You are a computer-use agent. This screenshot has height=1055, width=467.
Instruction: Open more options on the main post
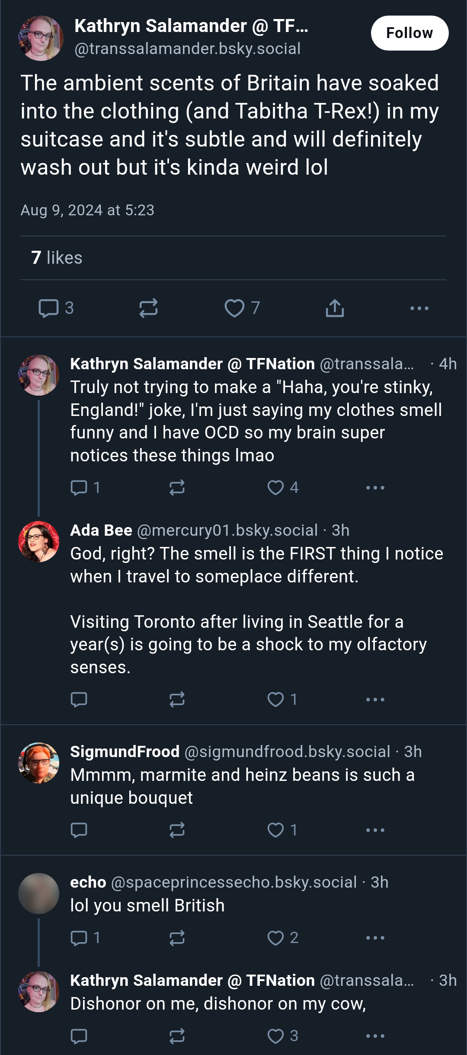[x=419, y=308]
